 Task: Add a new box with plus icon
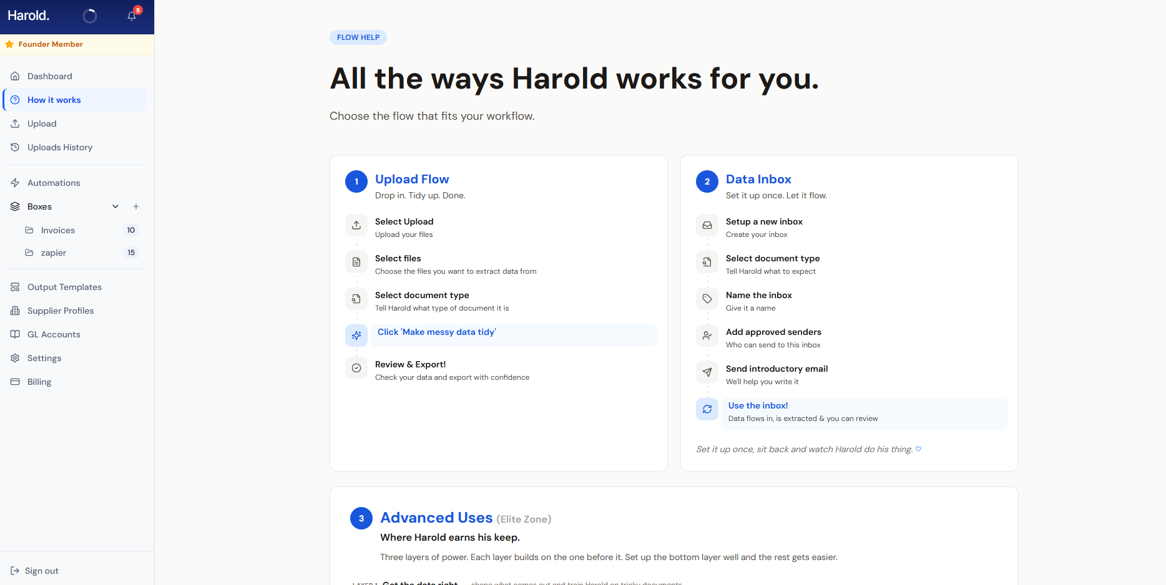click(136, 206)
